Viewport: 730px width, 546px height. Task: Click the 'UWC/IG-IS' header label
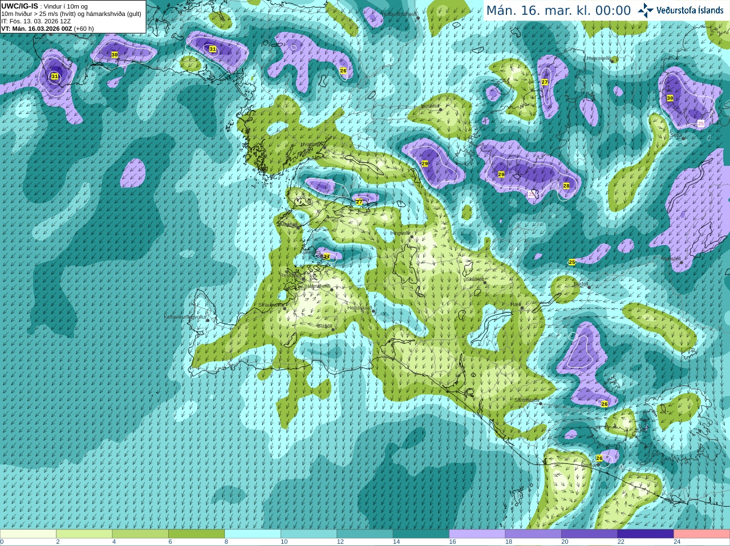tap(20, 6)
